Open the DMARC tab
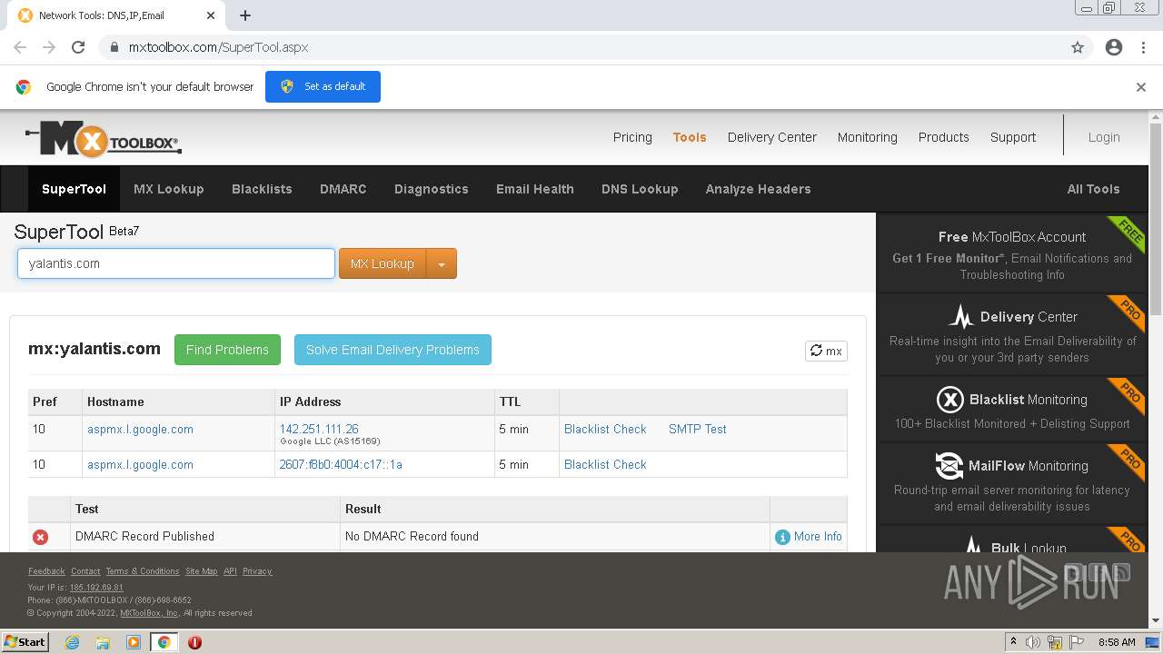1163x654 pixels. 343,189
